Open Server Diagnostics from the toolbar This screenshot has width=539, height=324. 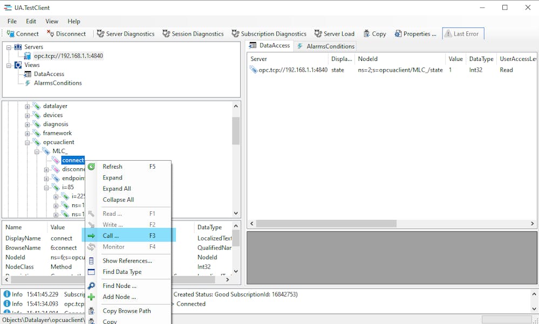(x=125, y=33)
